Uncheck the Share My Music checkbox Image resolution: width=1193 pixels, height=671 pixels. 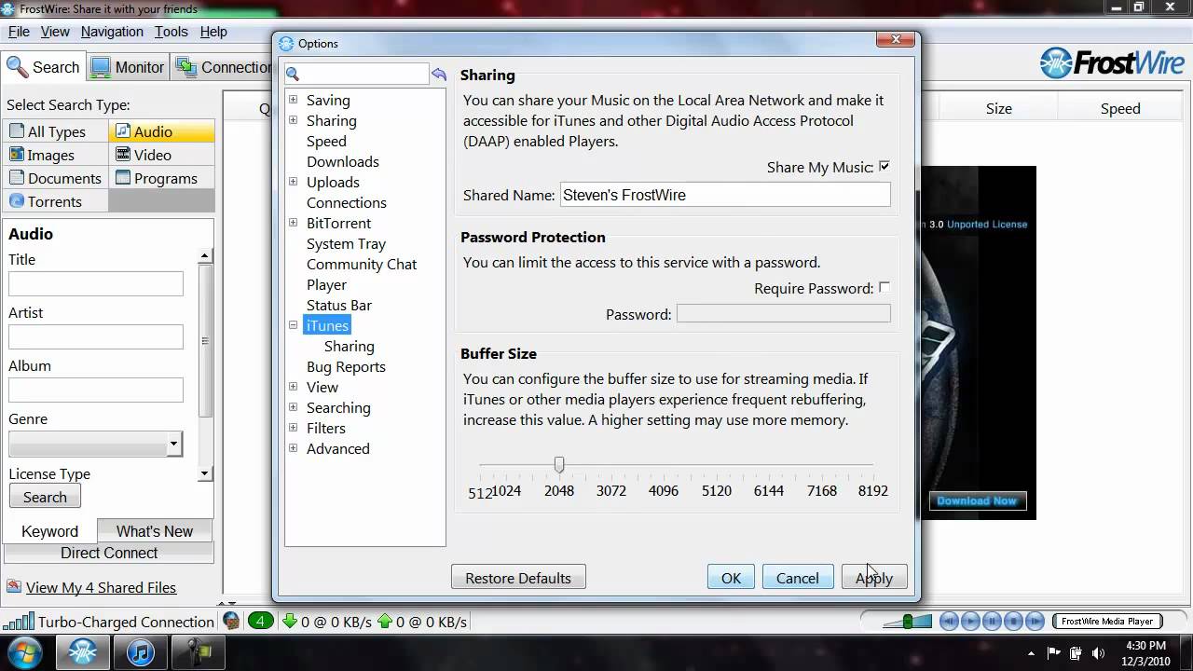884,167
